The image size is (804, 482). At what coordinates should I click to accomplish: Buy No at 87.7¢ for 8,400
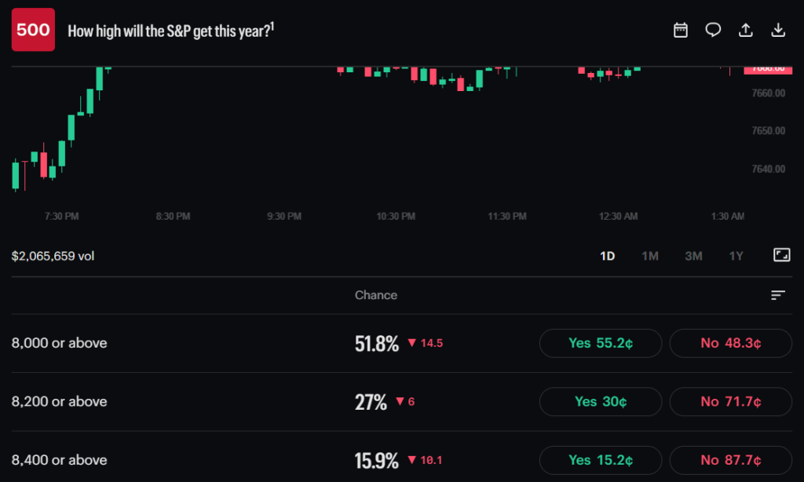click(731, 460)
